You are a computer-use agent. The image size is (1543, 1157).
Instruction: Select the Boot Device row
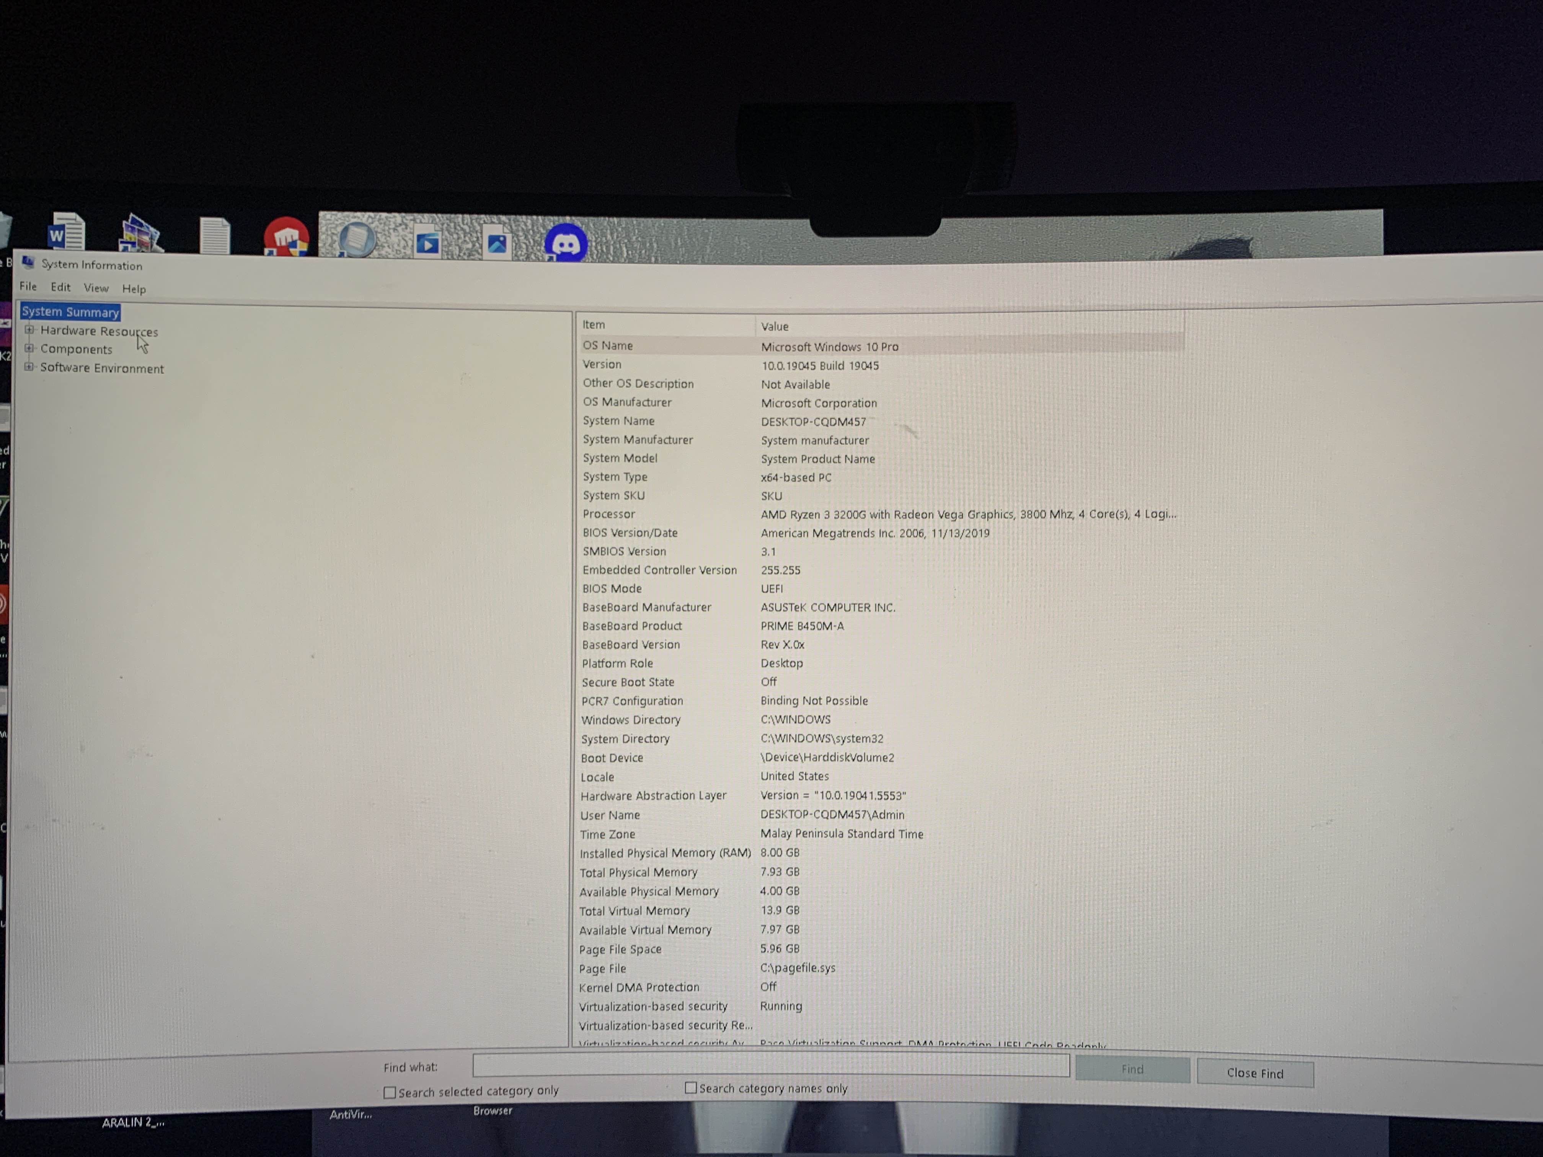tap(882, 758)
